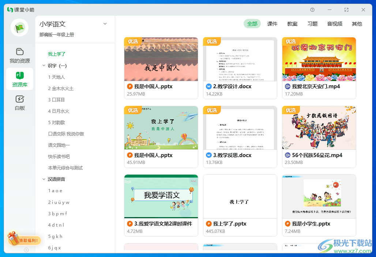Screen dimensions: 376x257
Task: Open the Resource Library section
Action: pyautogui.click(x=20, y=79)
